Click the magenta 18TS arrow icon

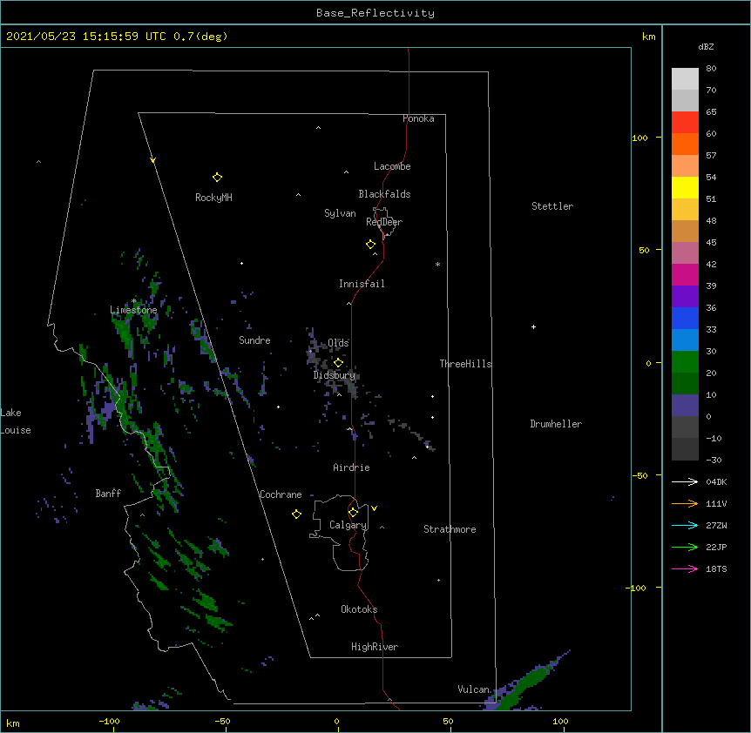tap(685, 568)
